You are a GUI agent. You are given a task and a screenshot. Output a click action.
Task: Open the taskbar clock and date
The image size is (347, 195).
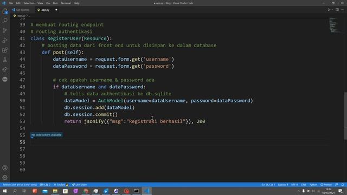click(x=329, y=191)
